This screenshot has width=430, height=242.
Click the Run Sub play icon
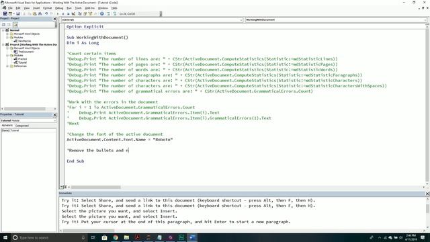click(x=58, y=13)
